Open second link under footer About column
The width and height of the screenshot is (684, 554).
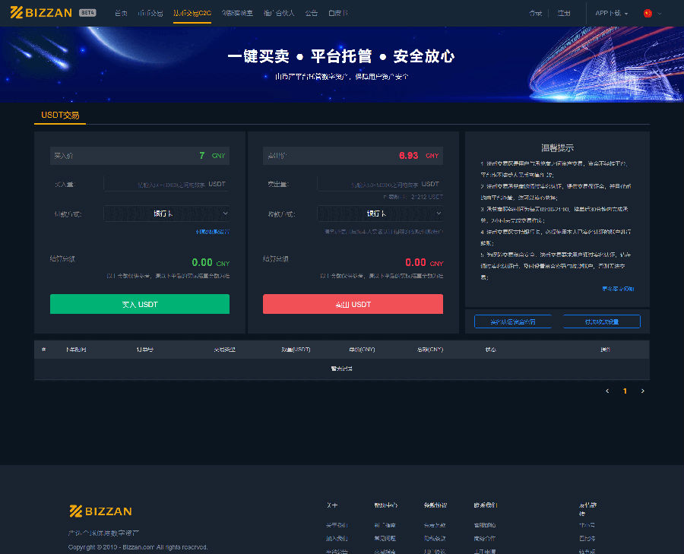click(337, 538)
